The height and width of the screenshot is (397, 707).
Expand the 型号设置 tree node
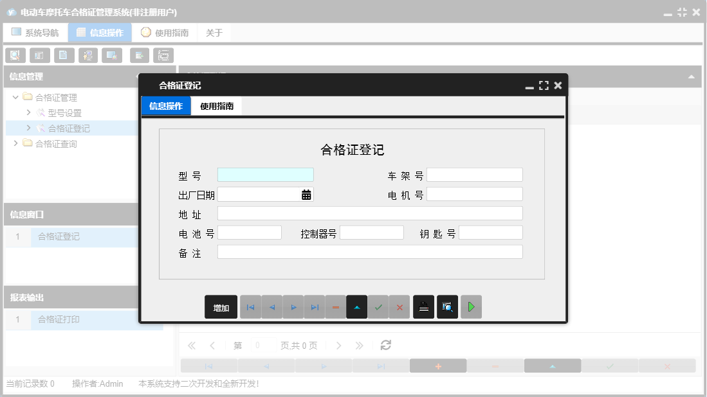[x=28, y=112]
